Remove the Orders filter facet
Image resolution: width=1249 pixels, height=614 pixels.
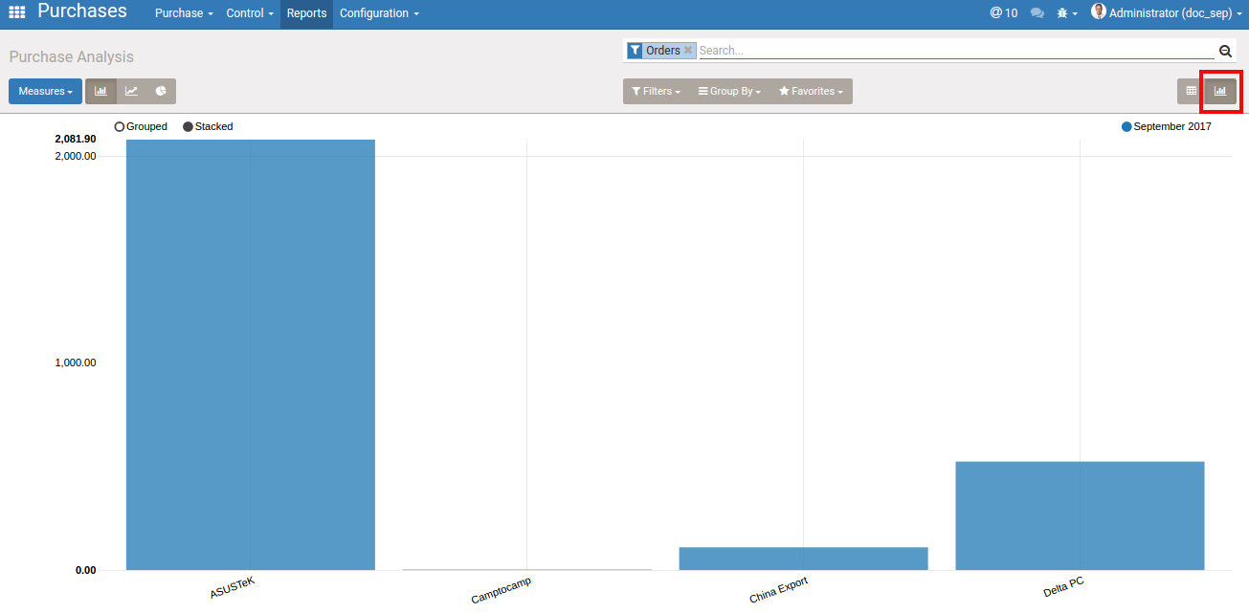click(x=688, y=50)
